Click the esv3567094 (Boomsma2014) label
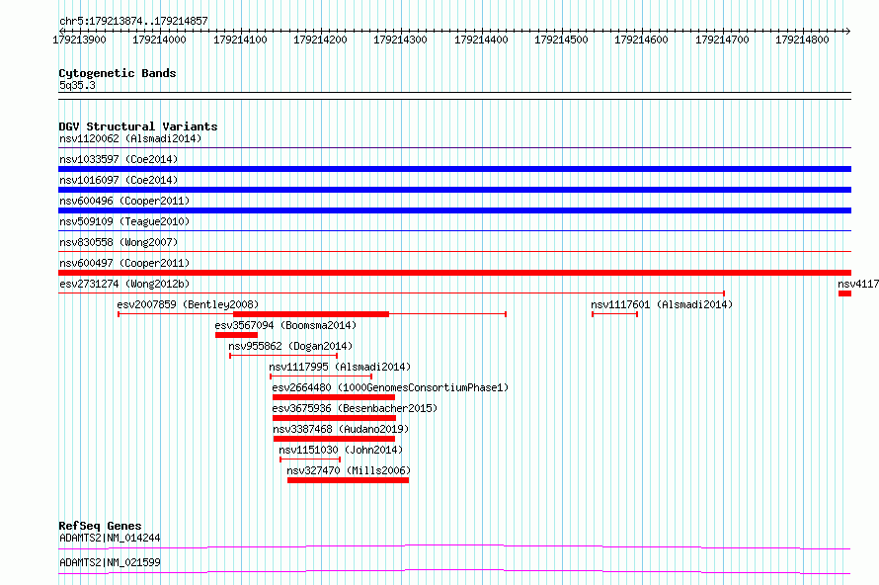 285,325
